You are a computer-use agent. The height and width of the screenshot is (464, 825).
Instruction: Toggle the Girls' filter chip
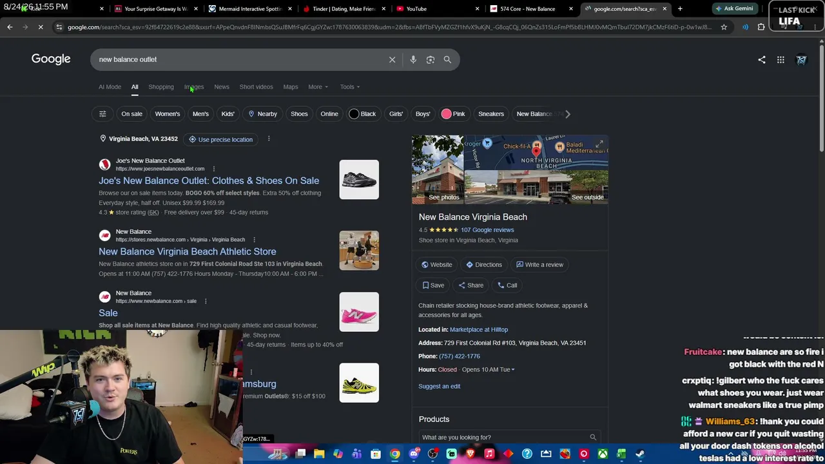point(396,114)
